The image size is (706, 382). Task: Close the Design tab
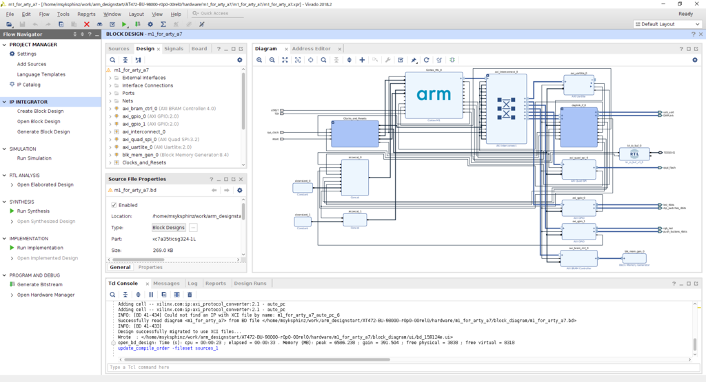pyautogui.click(x=159, y=49)
